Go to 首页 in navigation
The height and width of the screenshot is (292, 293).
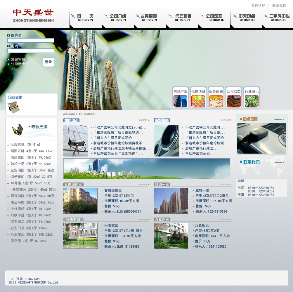click(x=85, y=18)
